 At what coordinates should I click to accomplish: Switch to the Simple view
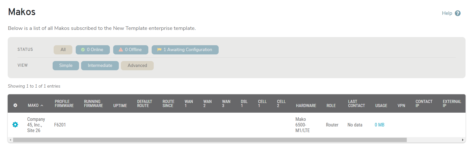point(65,65)
